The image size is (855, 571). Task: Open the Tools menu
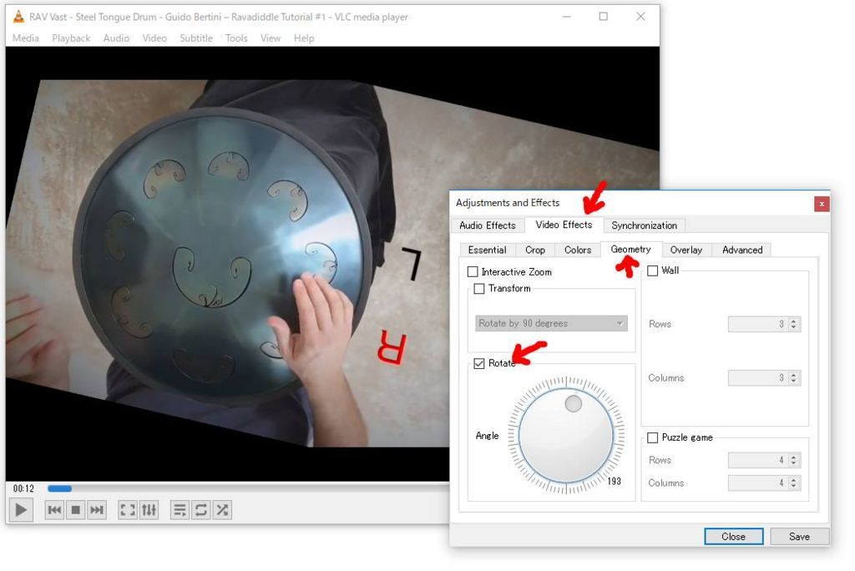236,38
